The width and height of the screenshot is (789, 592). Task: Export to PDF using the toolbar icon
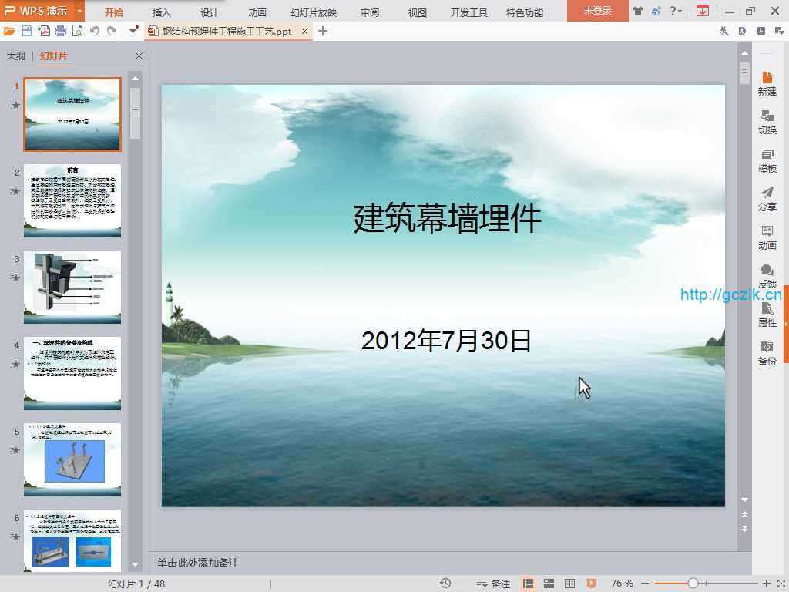click(x=44, y=31)
